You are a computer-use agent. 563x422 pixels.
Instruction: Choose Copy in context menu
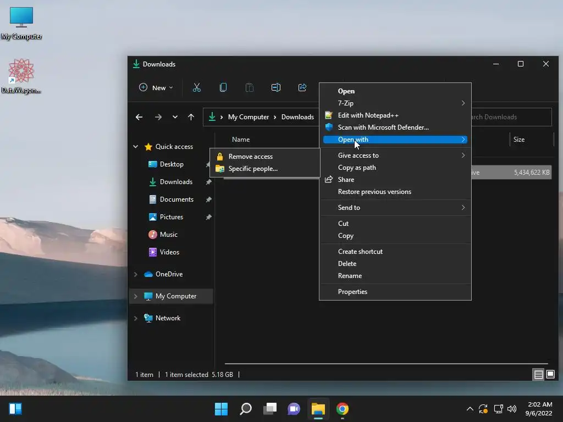[x=395, y=236]
